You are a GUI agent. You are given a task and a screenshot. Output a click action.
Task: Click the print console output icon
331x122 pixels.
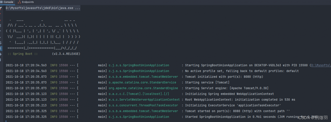[x=1, y=54]
